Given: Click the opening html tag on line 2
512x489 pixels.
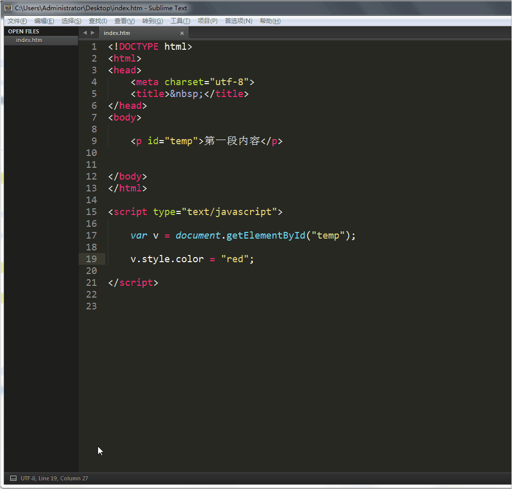Looking at the screenshot, I should tap(125, 58).
